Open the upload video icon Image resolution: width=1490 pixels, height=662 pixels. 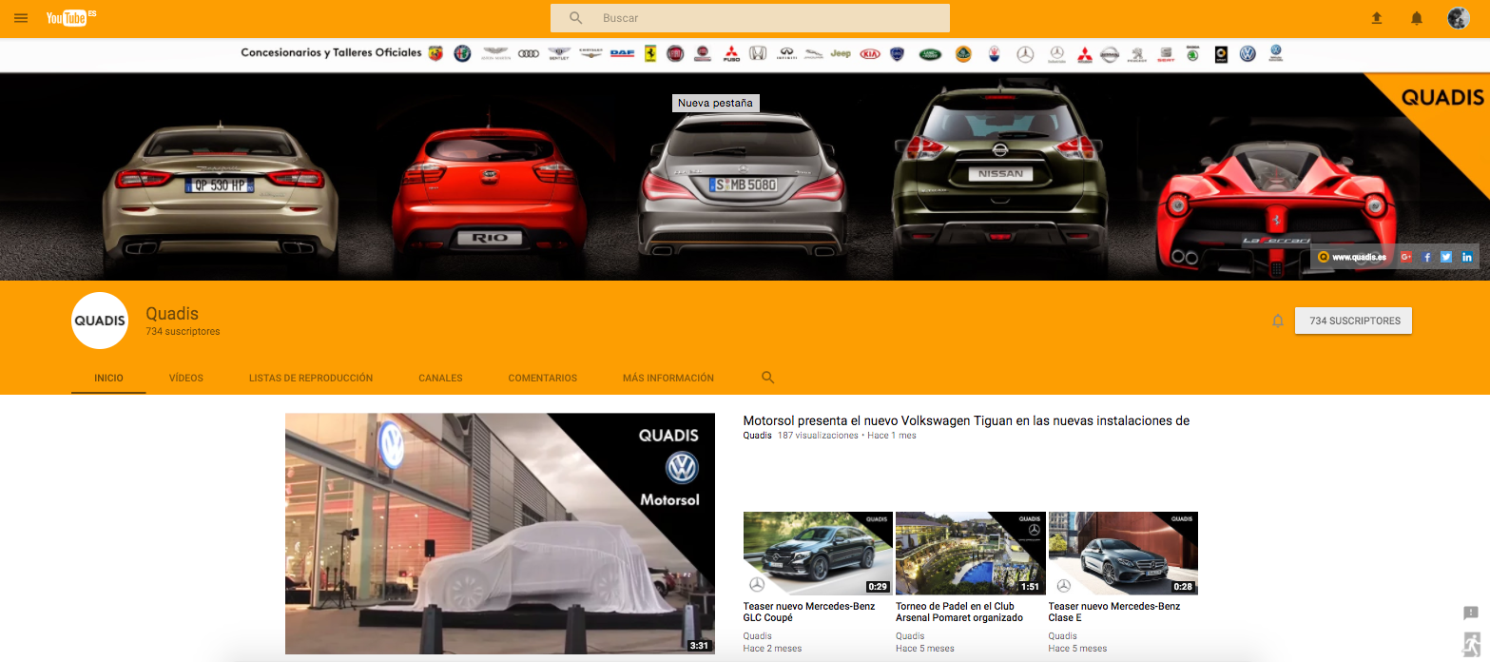point(1376,18)
